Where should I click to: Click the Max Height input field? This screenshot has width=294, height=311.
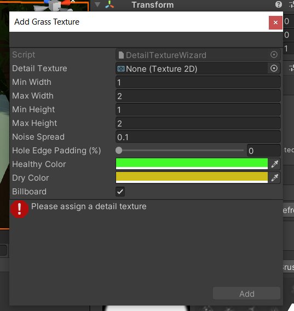[x=198, y=123]
